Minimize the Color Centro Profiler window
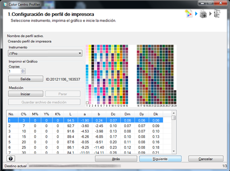 coord(203,3)
